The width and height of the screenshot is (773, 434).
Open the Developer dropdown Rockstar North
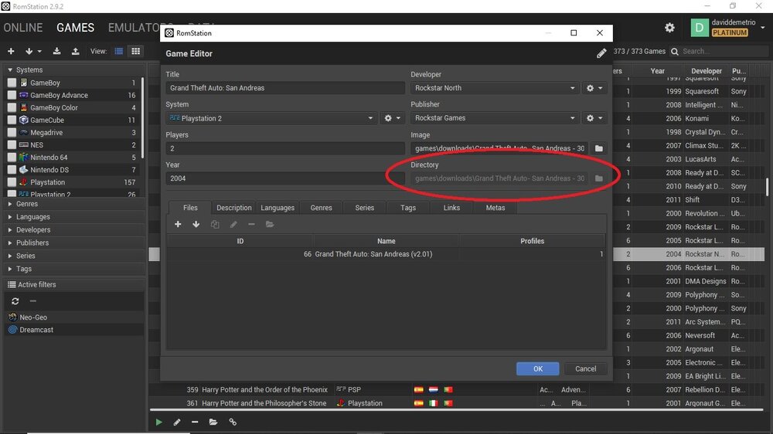[495, 88]
